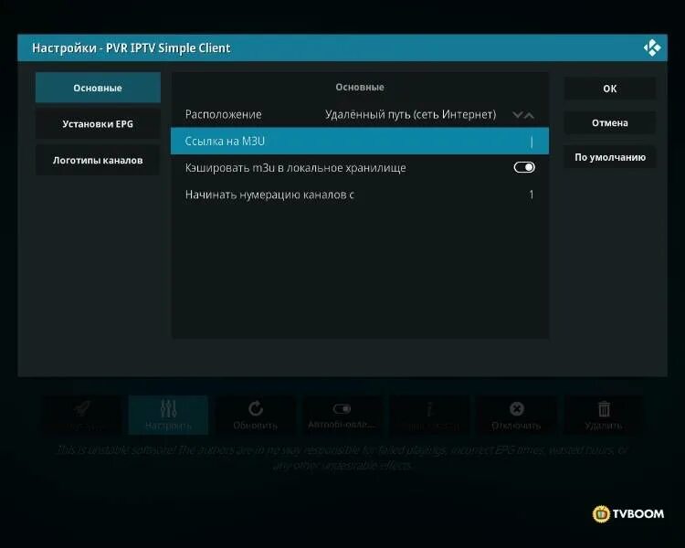
Task: Open the Логотипы каналов section
Action: coord(98,161)
